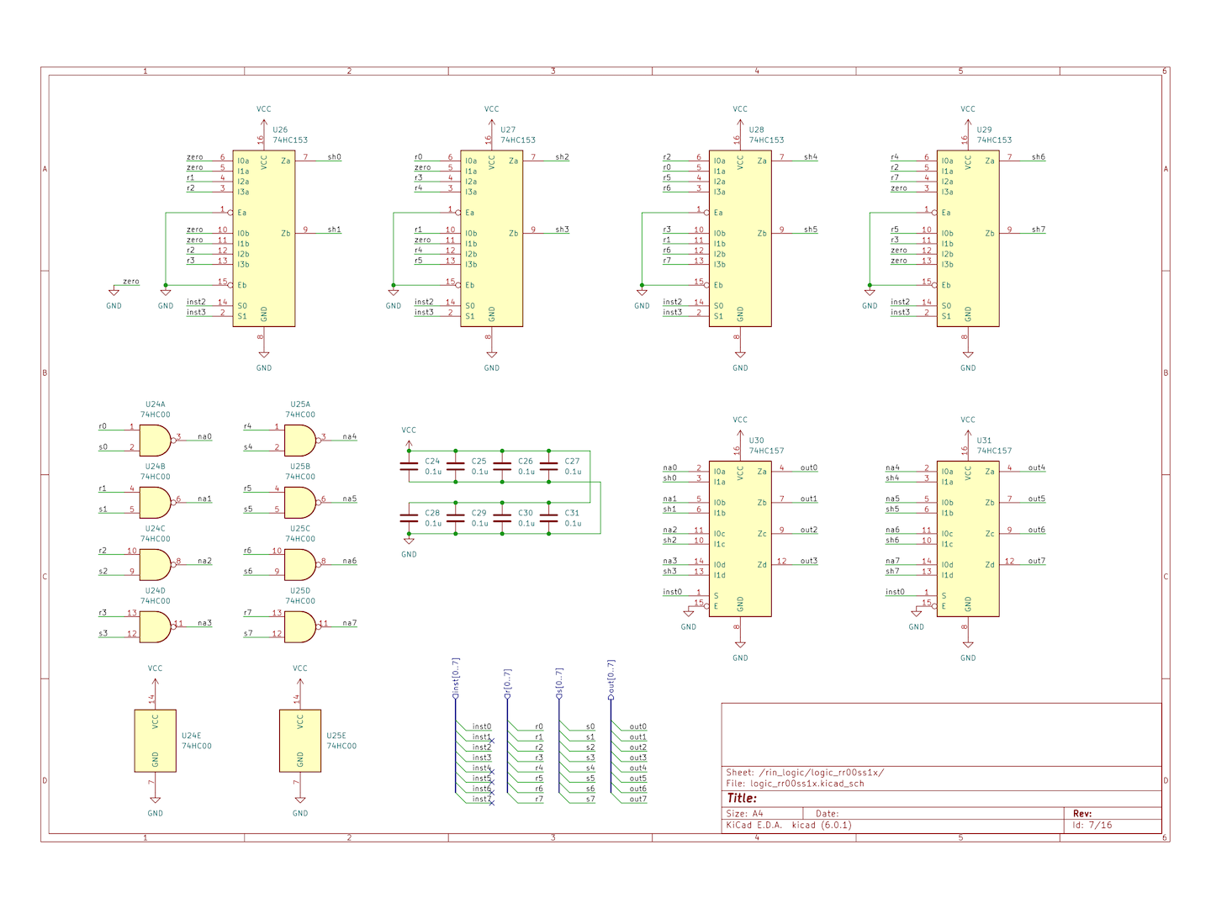Click capacitor C31 symbol
Image resolution: width=1211 pixels, height=908 pixels.
pos(549,518)
